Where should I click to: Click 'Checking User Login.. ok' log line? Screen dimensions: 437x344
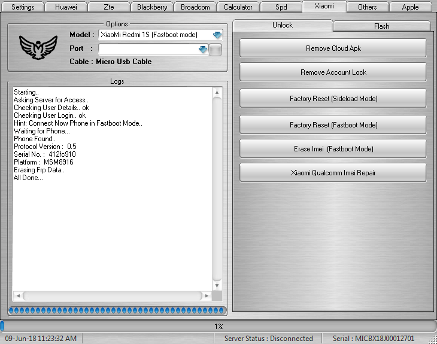click(50, 115)
